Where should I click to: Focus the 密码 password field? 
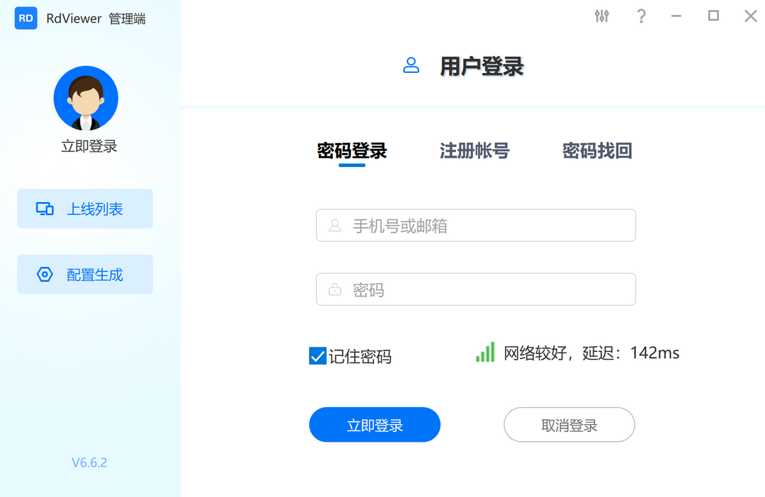(476, 290)
